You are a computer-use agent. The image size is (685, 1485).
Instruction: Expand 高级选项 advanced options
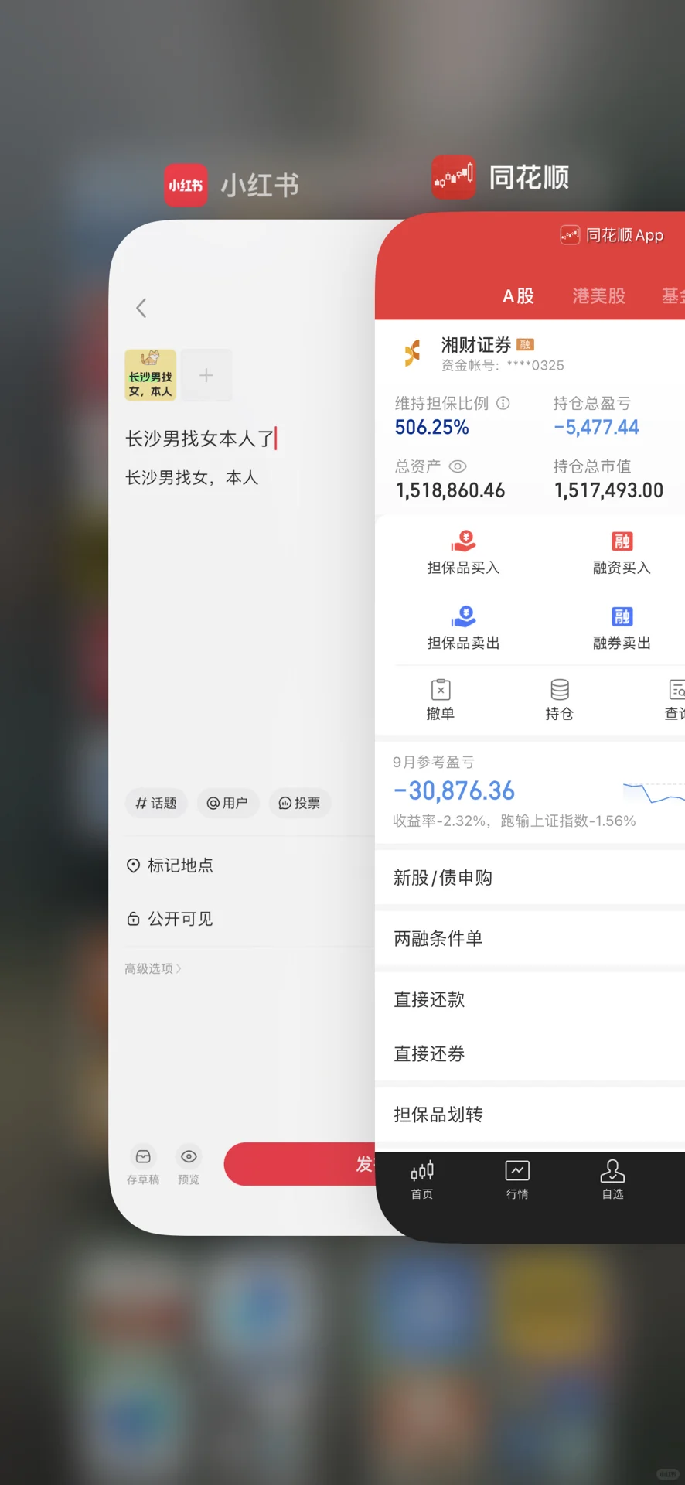[153, 968]
